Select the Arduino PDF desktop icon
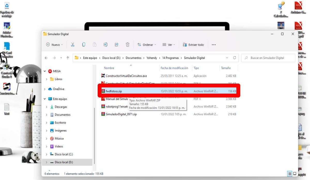The width and height of the screenshot is (310, 180). [x=298, y=8]
